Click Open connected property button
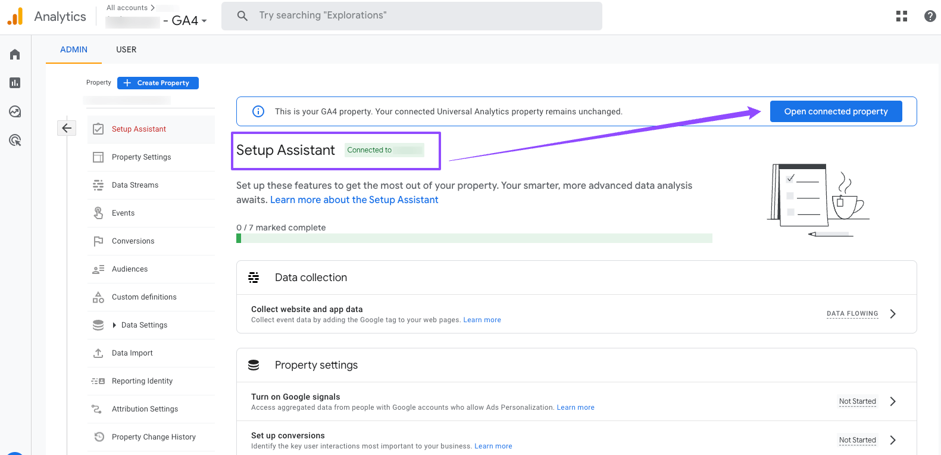The image size is (941, 455). point(836,111)
